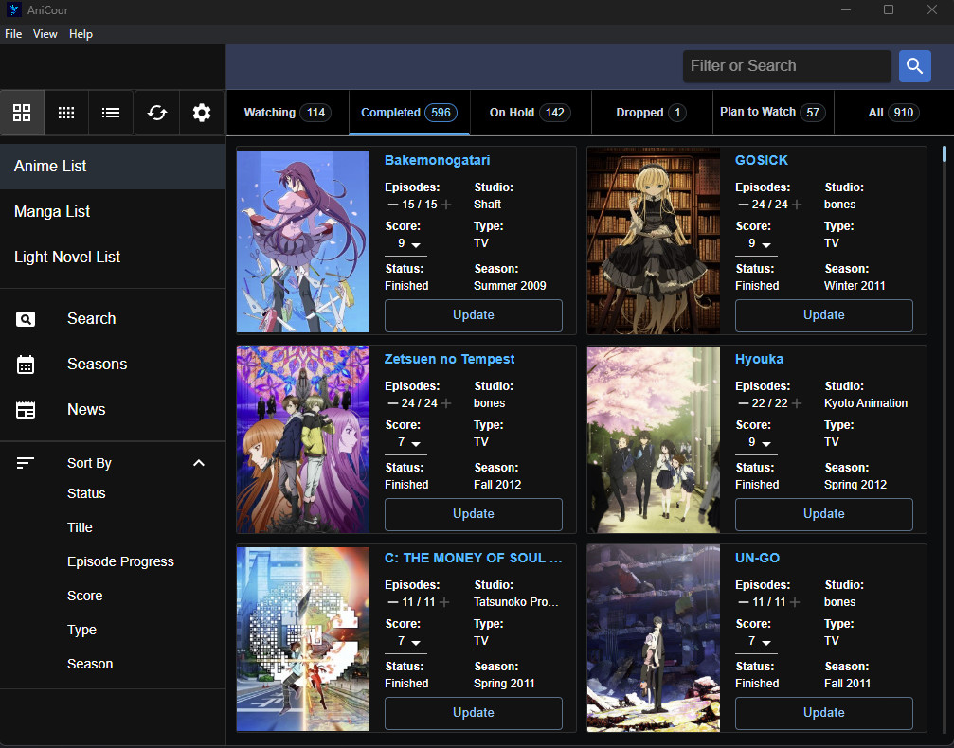The height and width of the screenshot is (748, 954).
Task: Click the sync refresh icon
Action: coord(157,113)
